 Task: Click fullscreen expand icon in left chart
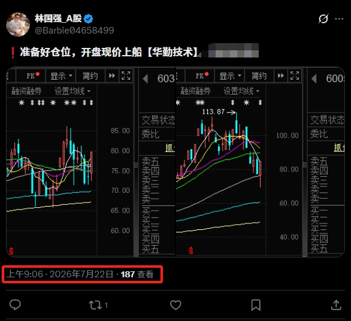pyautogui.click(x=126, y=75)
